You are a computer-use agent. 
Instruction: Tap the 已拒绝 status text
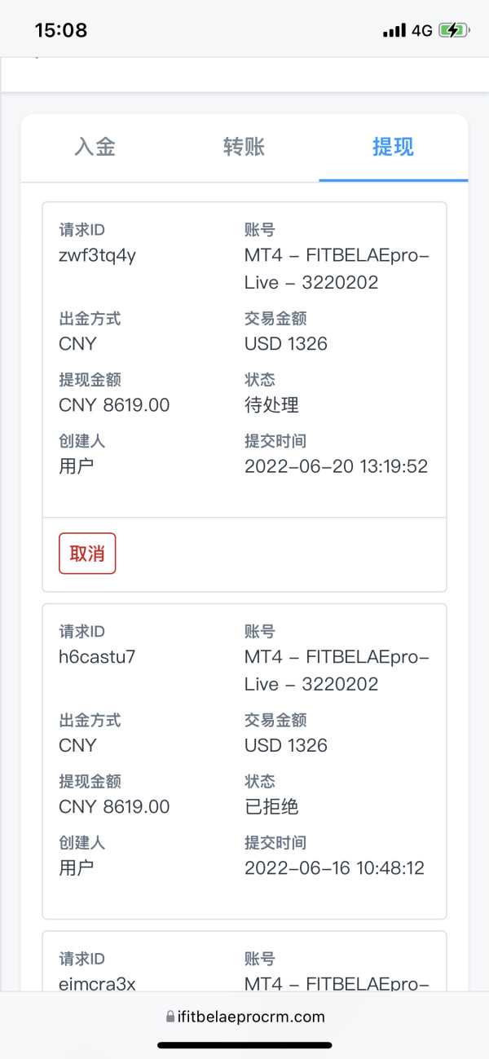[x=271, y=806]
